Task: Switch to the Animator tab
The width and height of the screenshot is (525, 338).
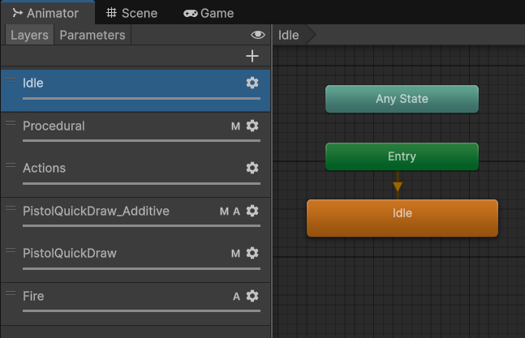Action: pos(48,13)
